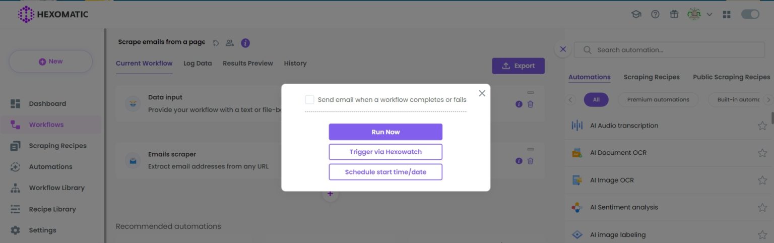Toggle the switch in top right header
The image size is (774, 243).
pyautogui.click(x=750, y=15)
